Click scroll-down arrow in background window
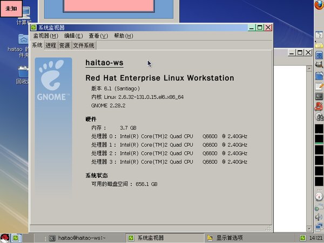This screenshot has width=324, height=243. 309,228
